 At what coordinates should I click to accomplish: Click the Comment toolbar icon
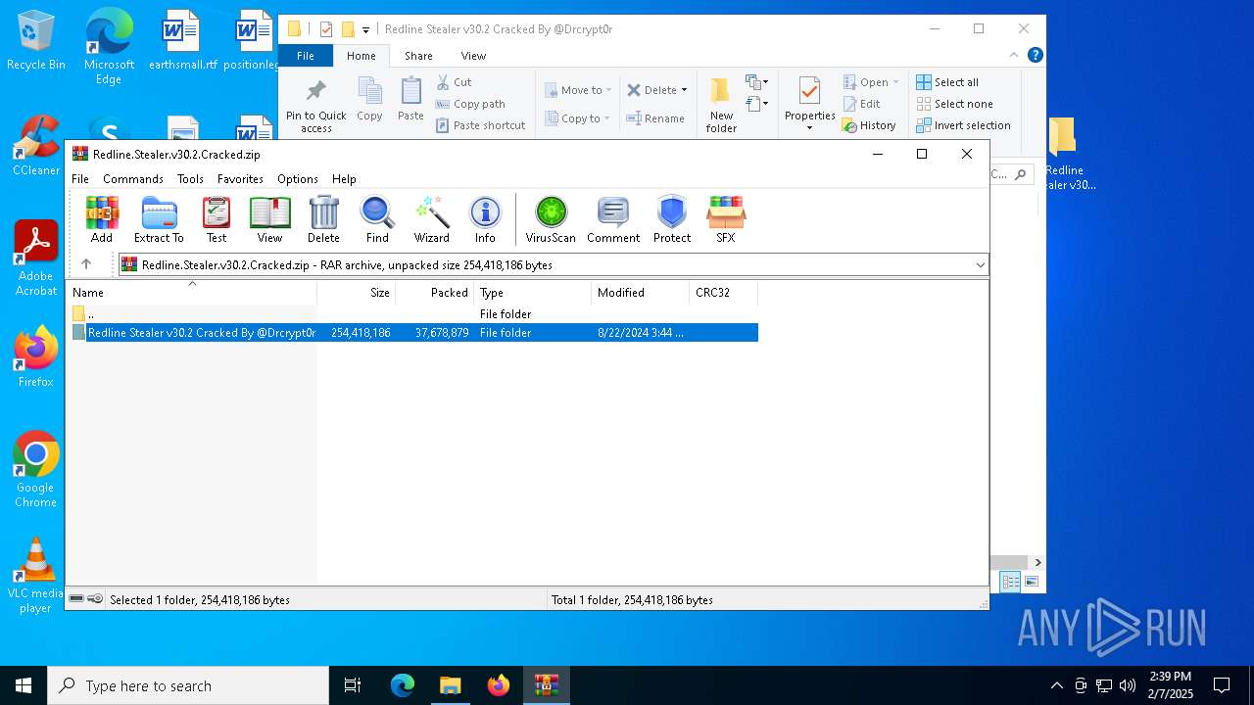(613, 219)
